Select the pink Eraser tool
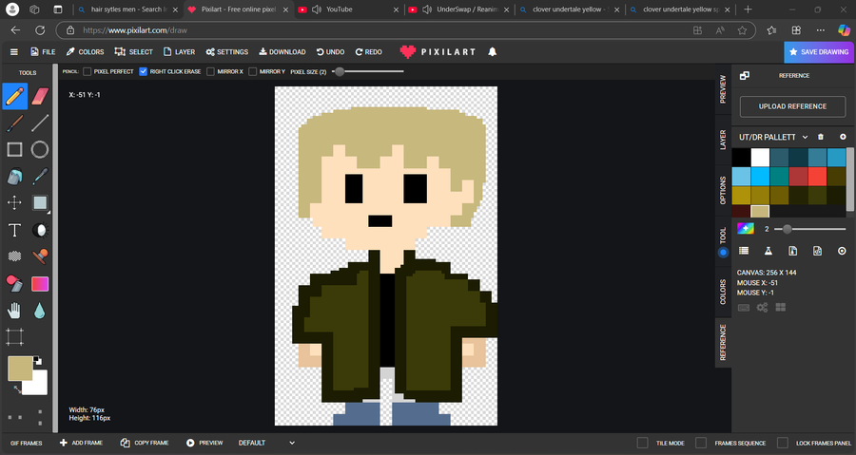Image resolution: width=856 pixels, height=455 pixels. coord(40,97)
